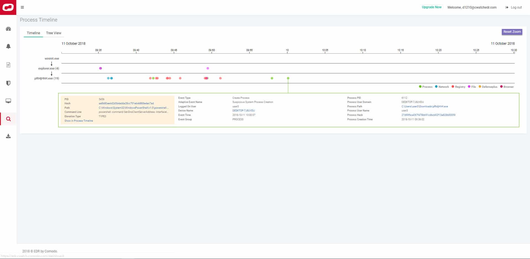
Task: Select the highlighted process event dot at 10:00
Action: [x=288, y=78]
